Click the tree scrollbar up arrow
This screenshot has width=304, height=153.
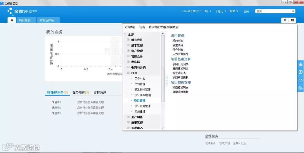coord(163,33)
